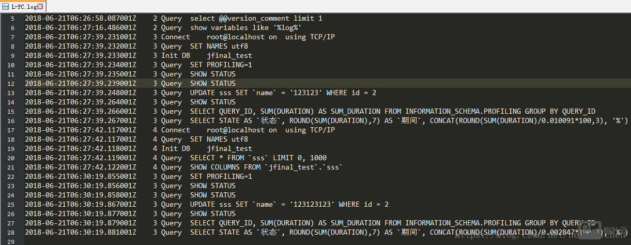Switch to the L-PC.log tab
The height and width of the screenshot is (245, 631).
[23, 6]
